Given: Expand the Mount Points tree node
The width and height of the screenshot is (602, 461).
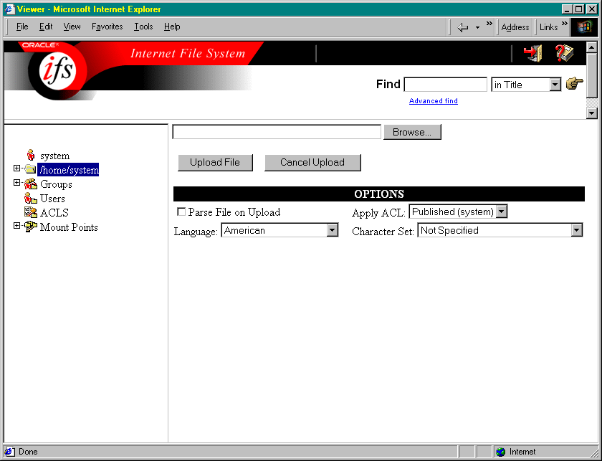Looking at the screenshot, I should pos(16,226).
